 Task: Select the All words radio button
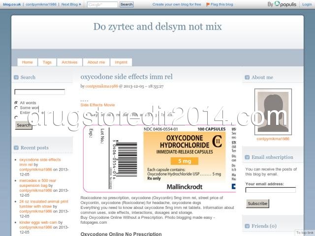tap(16, 103)
